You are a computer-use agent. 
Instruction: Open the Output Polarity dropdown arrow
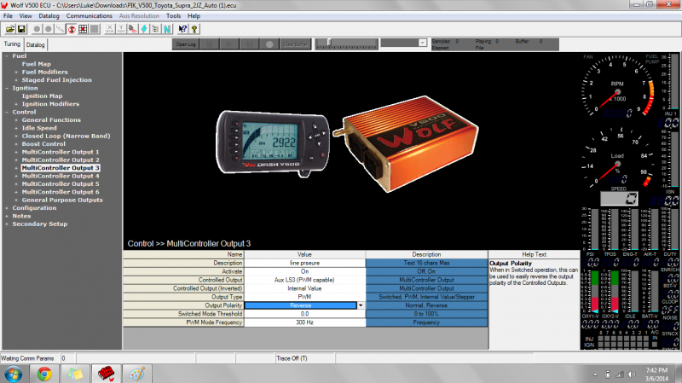click(361, 305)
